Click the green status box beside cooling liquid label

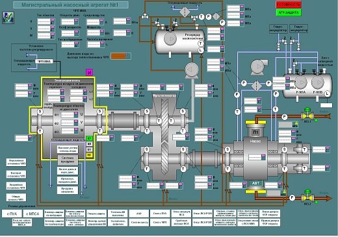[89, 138]
